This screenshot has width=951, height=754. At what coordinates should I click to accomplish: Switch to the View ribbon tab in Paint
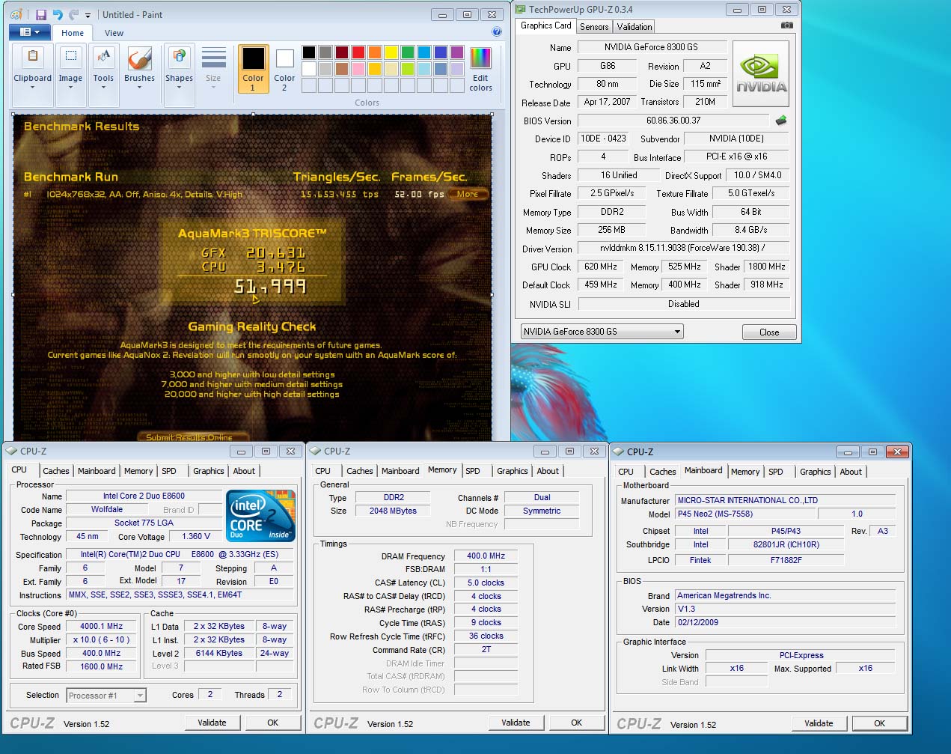point(114,33)
